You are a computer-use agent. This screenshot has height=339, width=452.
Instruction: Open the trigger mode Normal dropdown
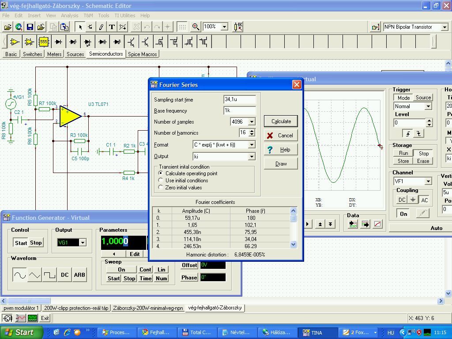[428, 106]
